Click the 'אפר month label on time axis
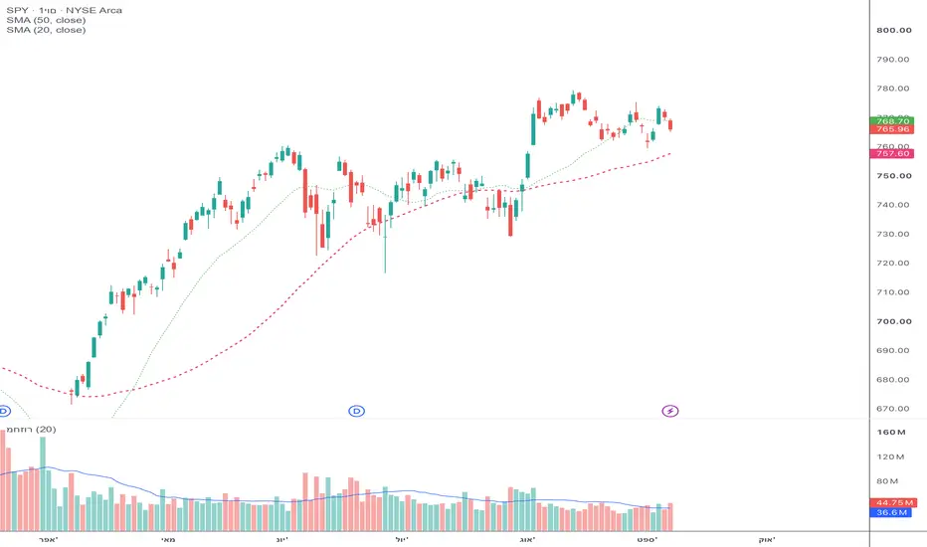927x547 pixels. tap(48, 539)
